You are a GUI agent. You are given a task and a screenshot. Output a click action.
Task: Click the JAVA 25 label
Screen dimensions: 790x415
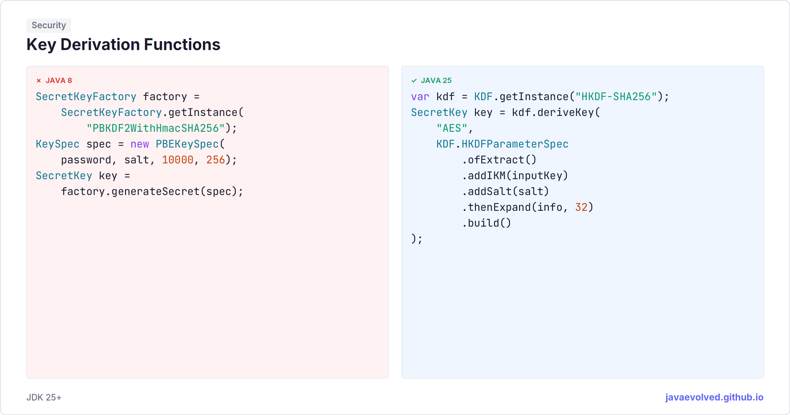point(436,81)
